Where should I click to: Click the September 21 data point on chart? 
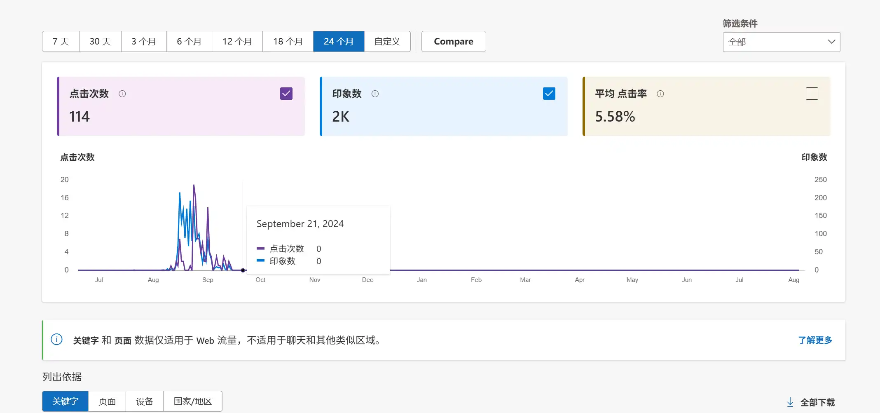(x=243, y=270)
